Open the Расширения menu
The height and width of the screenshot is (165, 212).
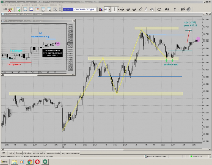(43, 5)
